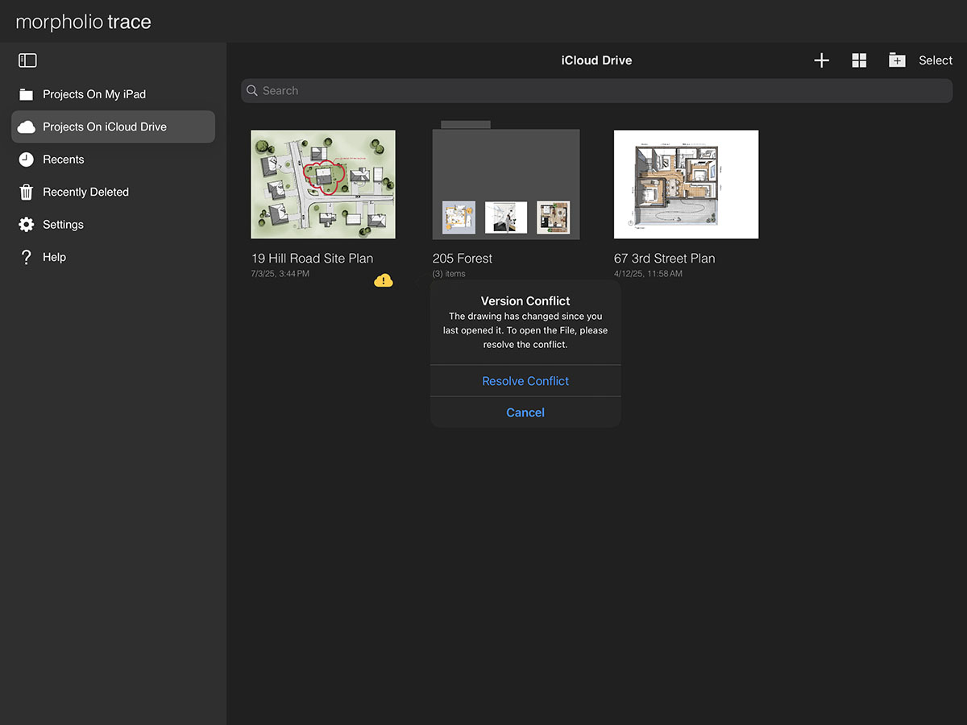
Task: Open the 67 3rd Street Plan thumbnail
Action: coord(686,184)
